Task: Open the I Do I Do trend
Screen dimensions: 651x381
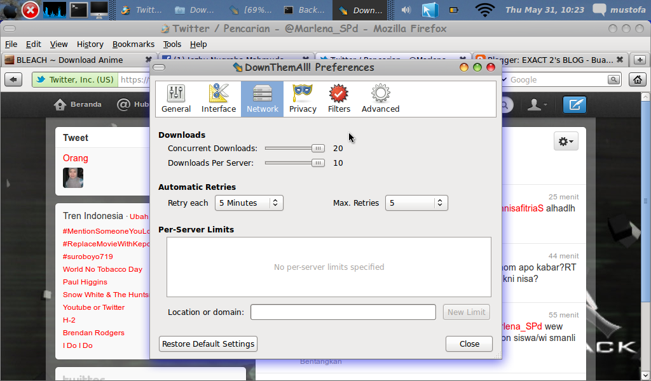Action: pyautogui.click(x=78, y=345)
